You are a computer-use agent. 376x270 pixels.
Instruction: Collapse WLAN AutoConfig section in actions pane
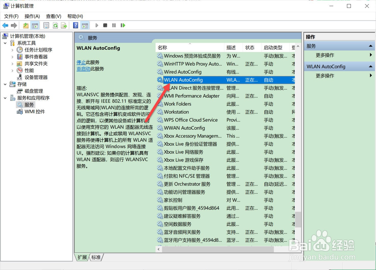(x=370, y=67)
